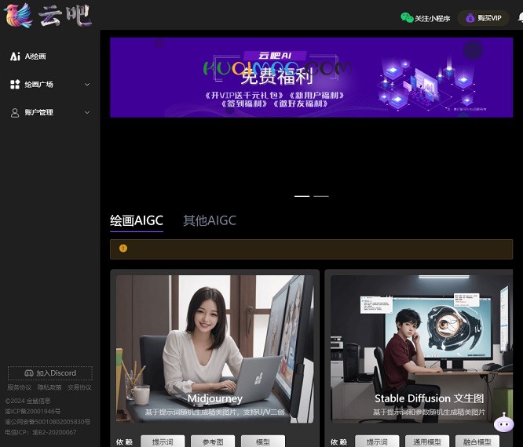Click the Discord logo icon
Viewport: 523px width, 447px height.
tap(29, 373)
